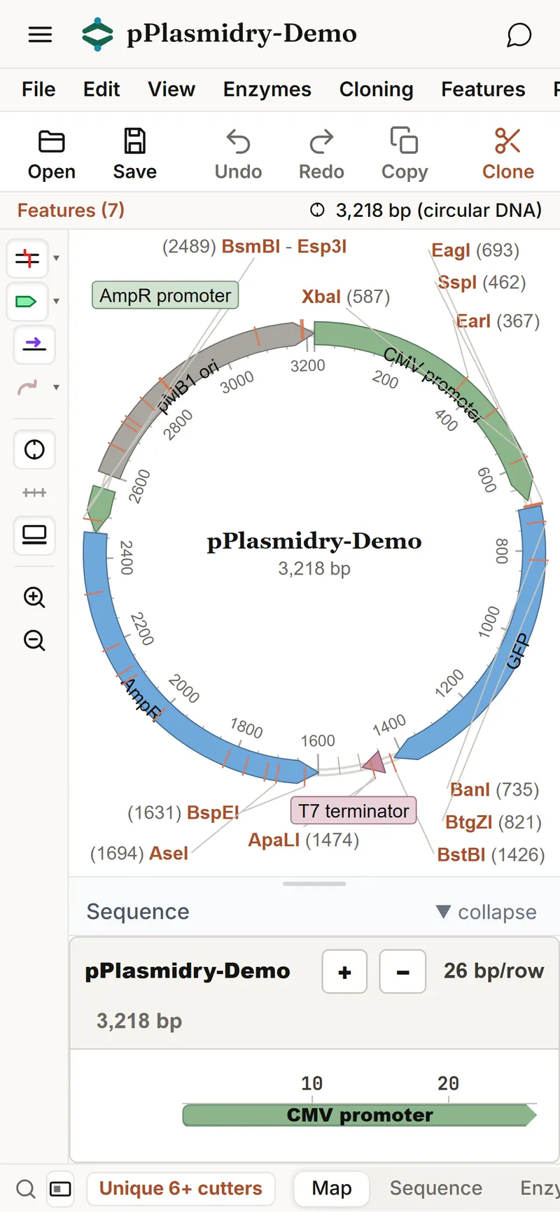Click the pPlasmidry-Demo app logo
Viewport: 560px width, 1212px height.
(97, 34)
